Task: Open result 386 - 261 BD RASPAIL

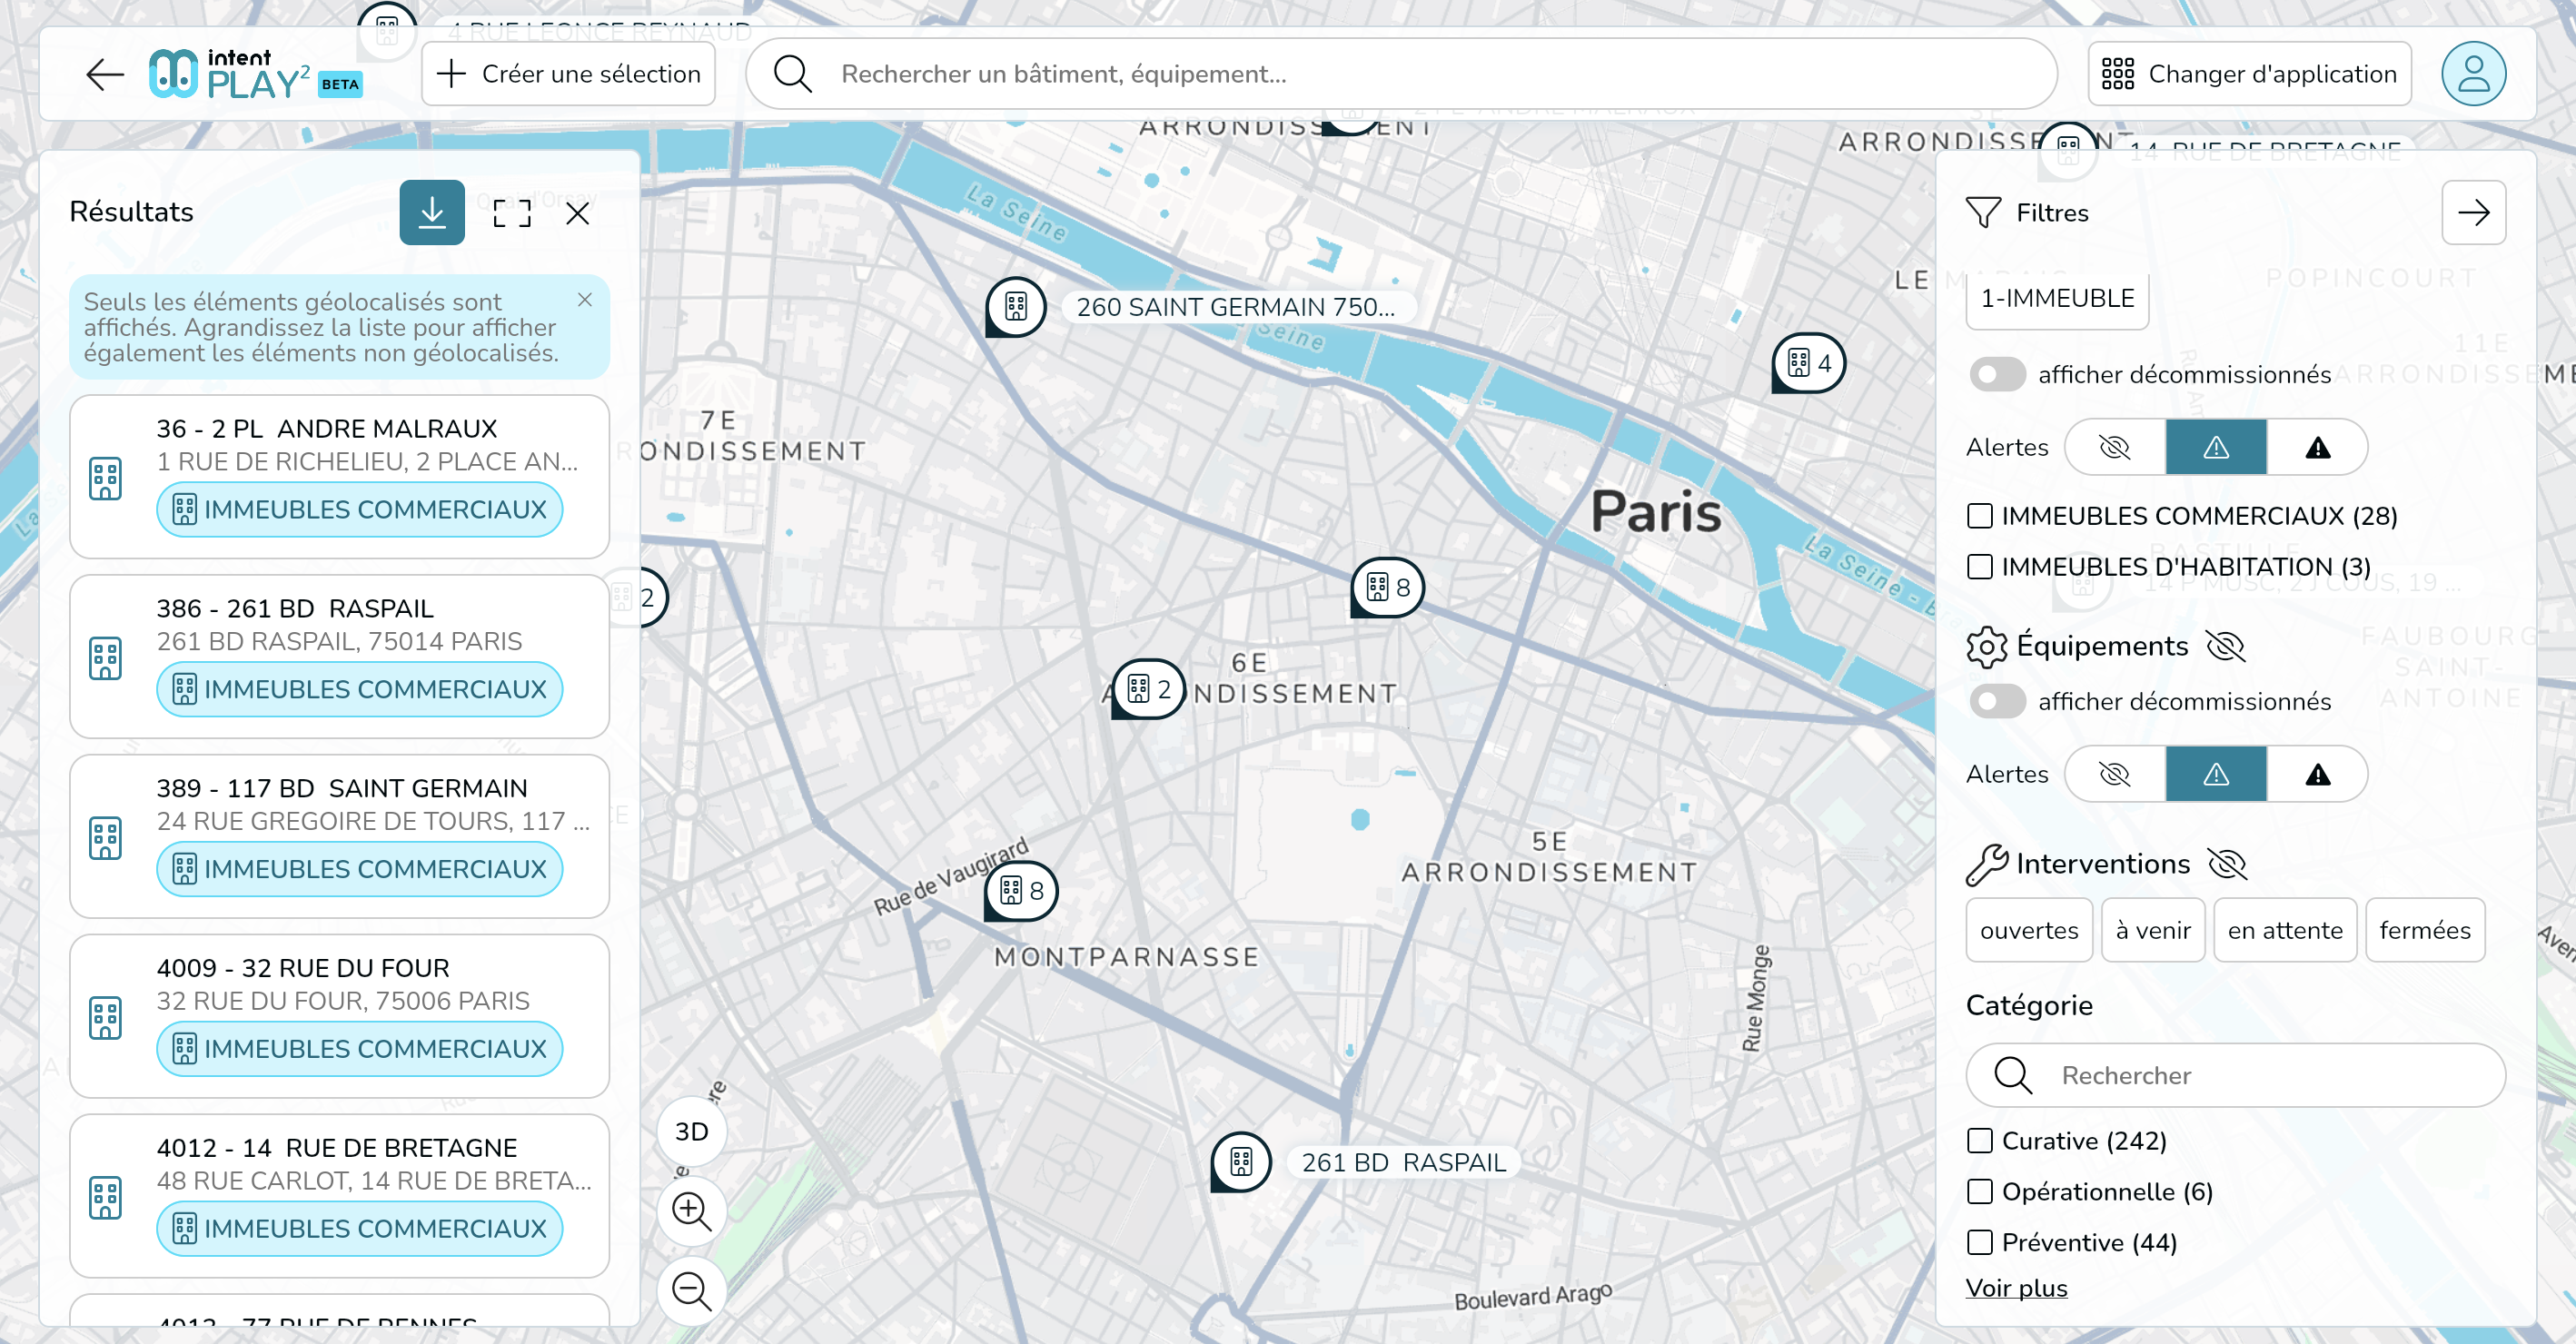Action: (339, 657)
